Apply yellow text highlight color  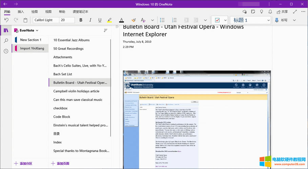pos(109,20)
